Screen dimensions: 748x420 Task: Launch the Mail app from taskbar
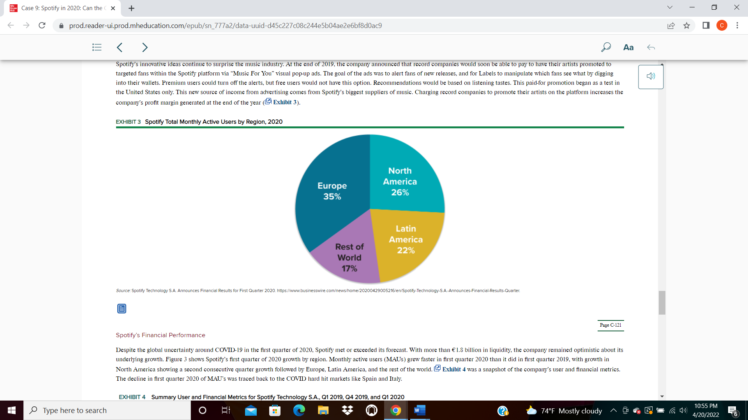pyautogui.click(x=251, y=410)
